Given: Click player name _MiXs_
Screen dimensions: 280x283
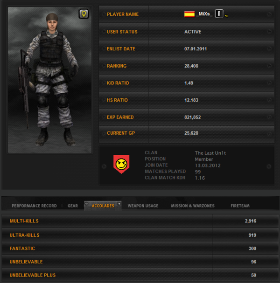Looking at the screenshot, I should pos(204,14).
